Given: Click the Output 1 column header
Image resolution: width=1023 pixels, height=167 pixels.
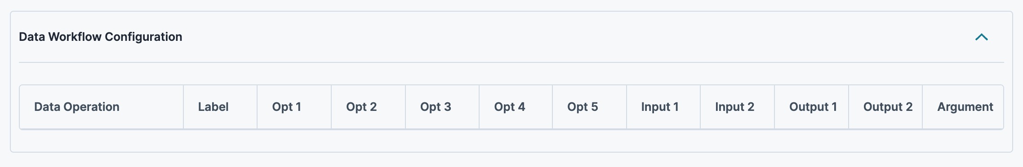Looking at the screenshot, I should (812, 107).
